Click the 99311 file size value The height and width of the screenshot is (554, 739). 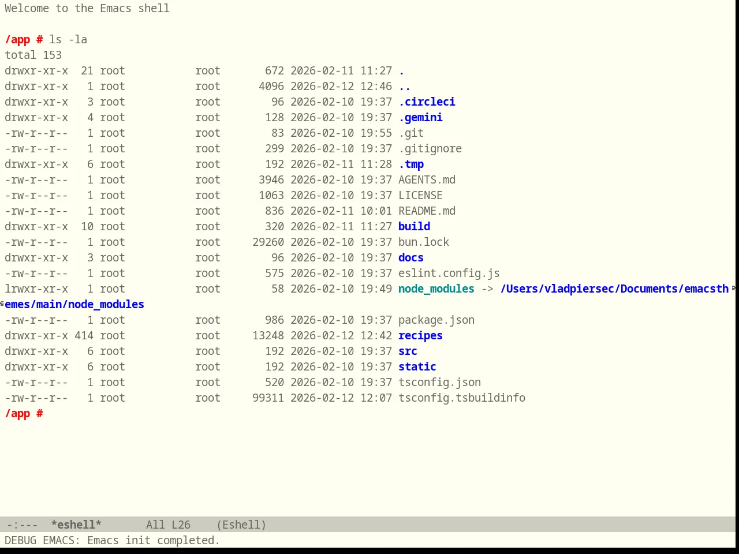coord(268,398)
